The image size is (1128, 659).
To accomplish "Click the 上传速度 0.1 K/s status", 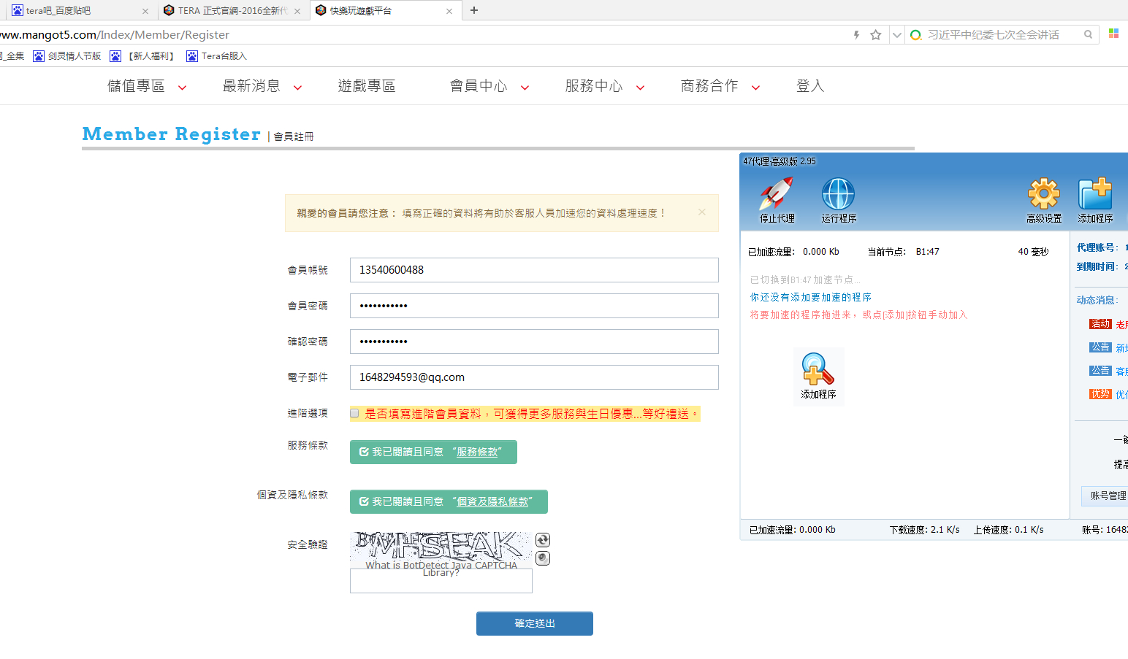I will 1009,530.
